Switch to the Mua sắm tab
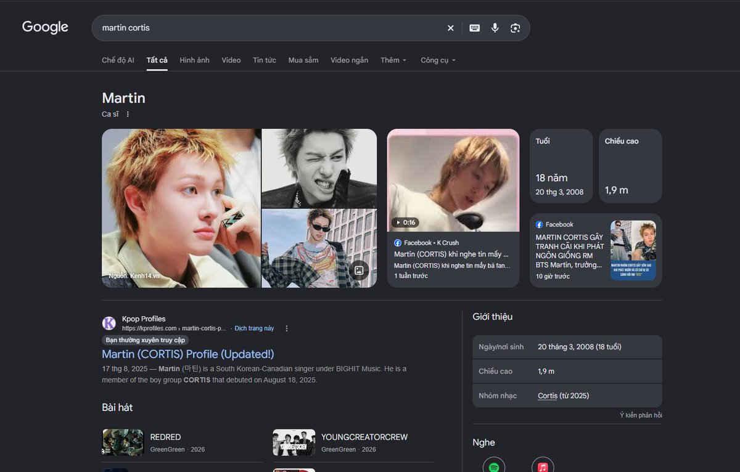The image size is (740, 472). (303, 60)
